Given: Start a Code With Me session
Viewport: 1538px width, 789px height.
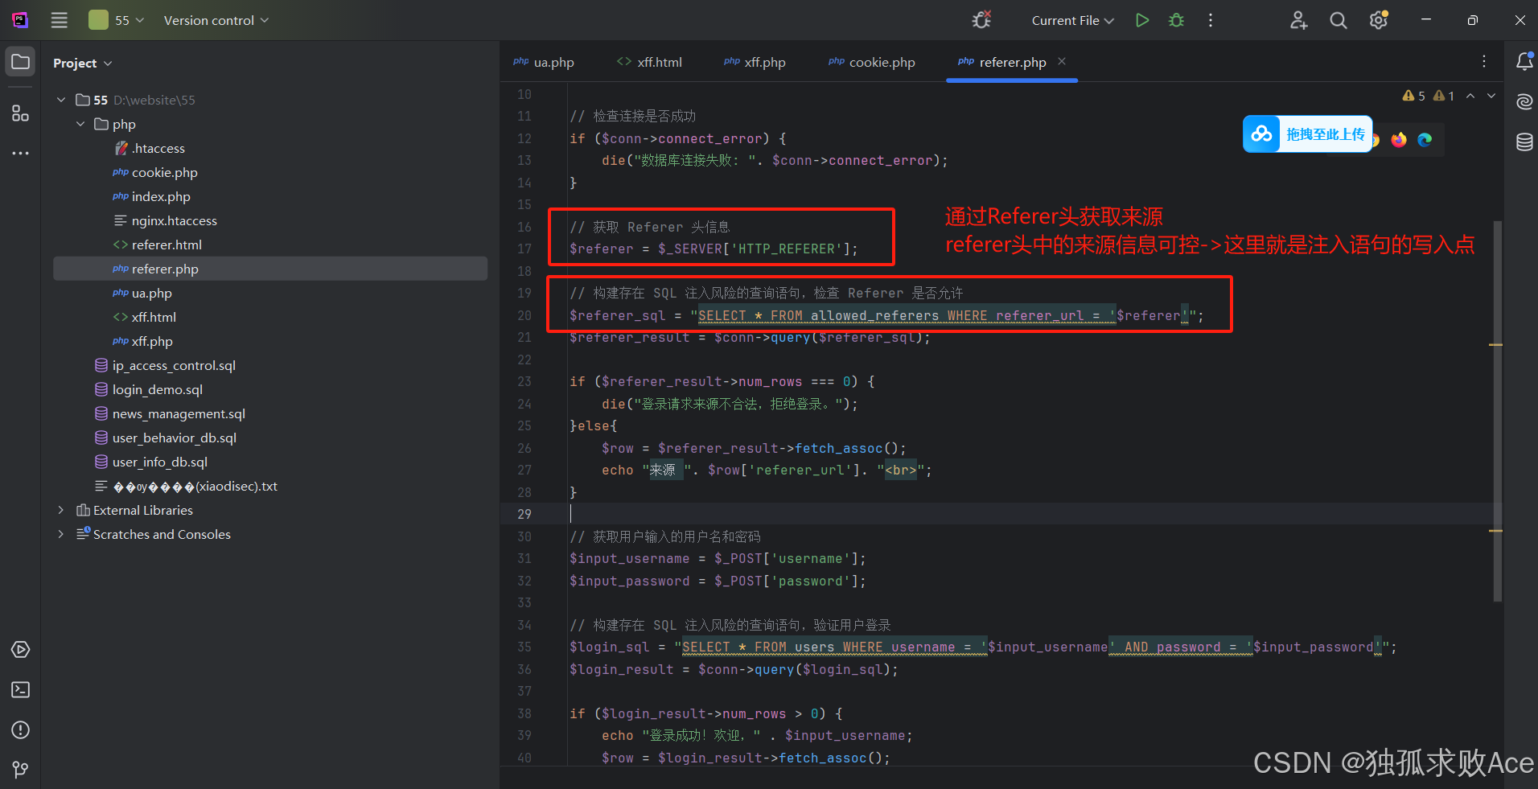Looking at the screenshot, I should (x=1298, y=20).
